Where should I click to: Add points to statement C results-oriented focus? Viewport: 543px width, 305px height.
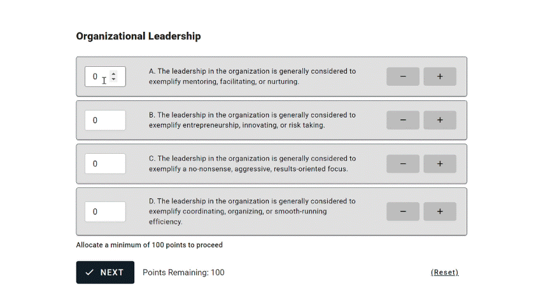[x=439, y=163]
